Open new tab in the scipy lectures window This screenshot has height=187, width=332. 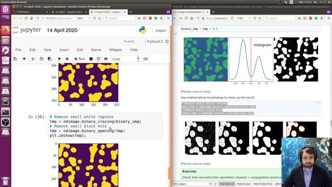point(213,12)
